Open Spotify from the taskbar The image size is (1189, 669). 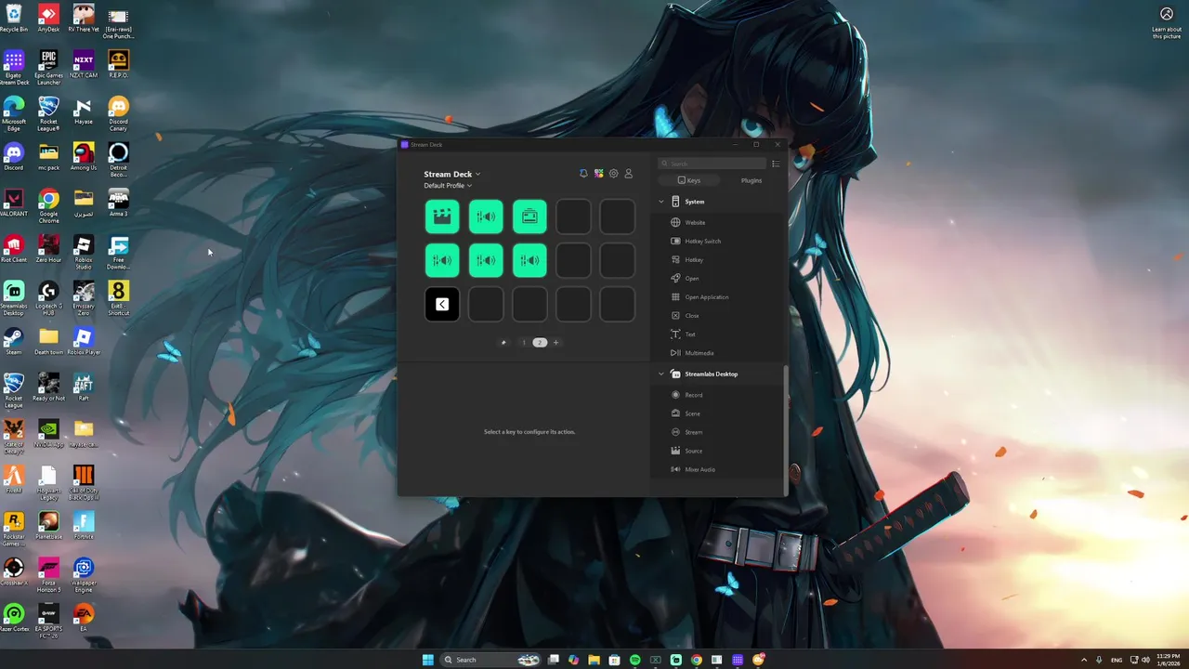click(x=635, y=660)
